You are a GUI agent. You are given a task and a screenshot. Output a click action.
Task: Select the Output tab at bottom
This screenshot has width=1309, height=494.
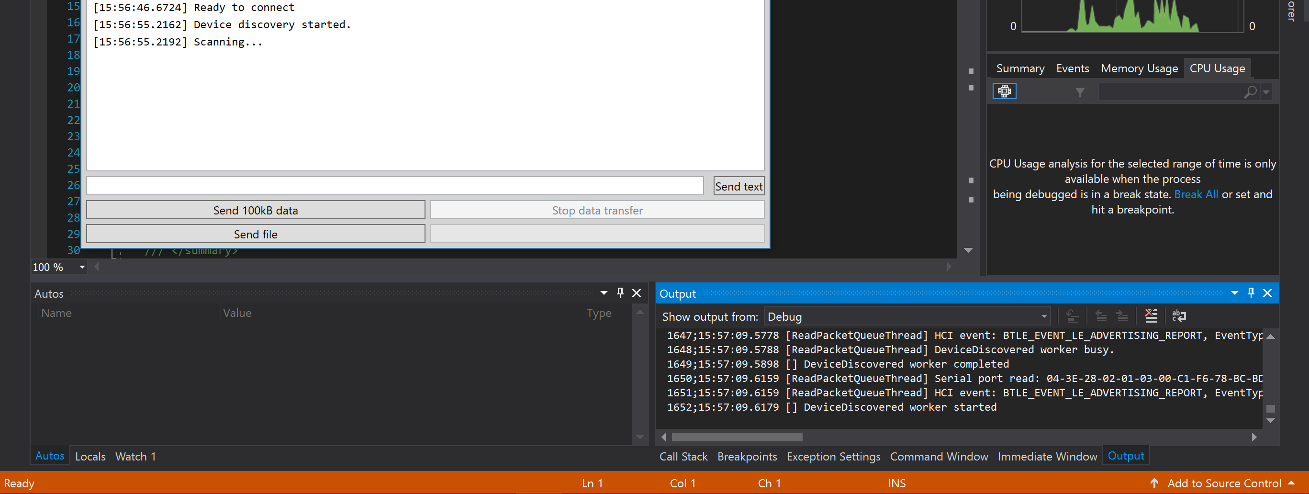coord(1126,456)
